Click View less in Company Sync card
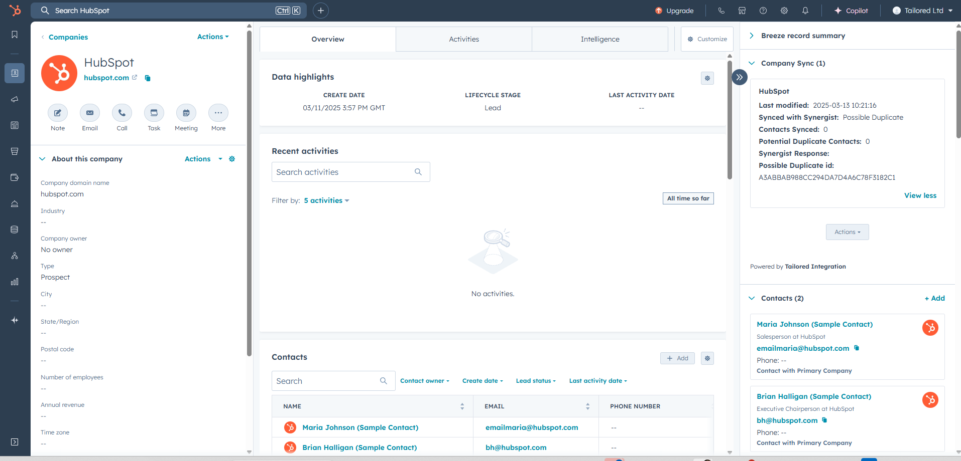Image resolution: width=961 pixels, height=461 pixels. click(x=920, y=195)
